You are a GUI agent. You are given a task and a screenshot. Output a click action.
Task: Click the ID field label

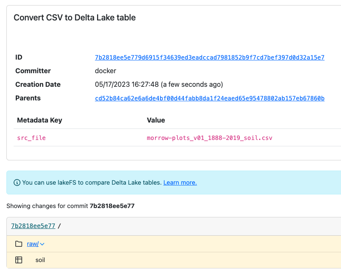[x=19, y=57]
